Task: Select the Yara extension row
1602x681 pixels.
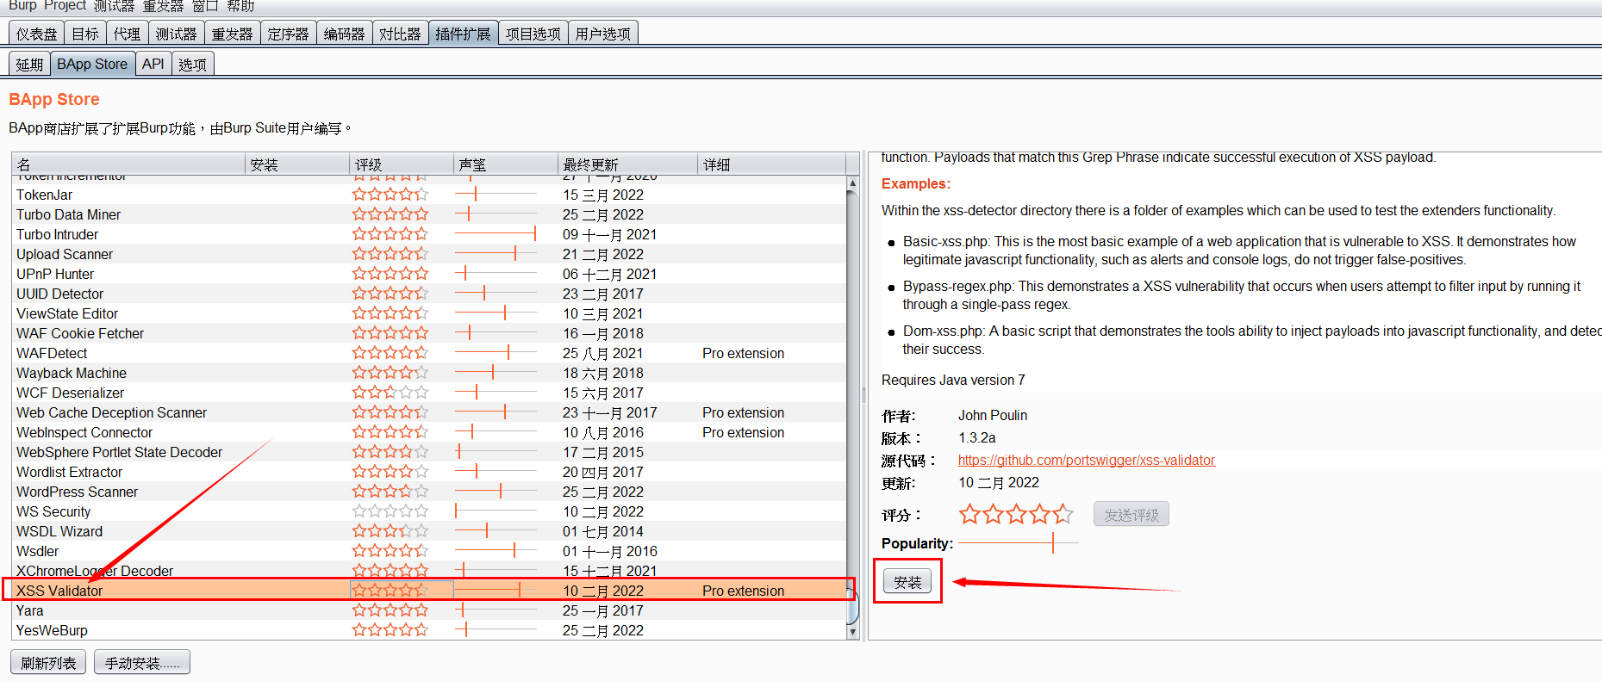Action: pyautogui.click(x=429, y=610)
